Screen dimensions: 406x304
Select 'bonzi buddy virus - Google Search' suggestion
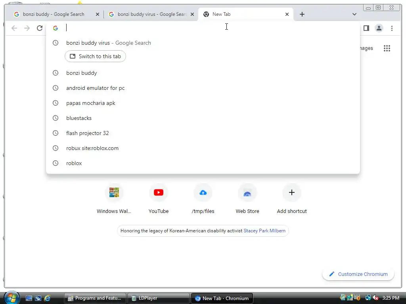(203, 43)
